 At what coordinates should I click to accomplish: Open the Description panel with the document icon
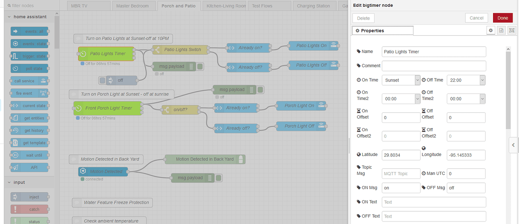501,30
